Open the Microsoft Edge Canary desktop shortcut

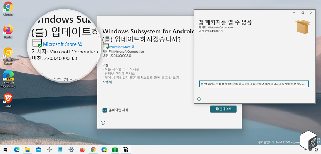8,79
